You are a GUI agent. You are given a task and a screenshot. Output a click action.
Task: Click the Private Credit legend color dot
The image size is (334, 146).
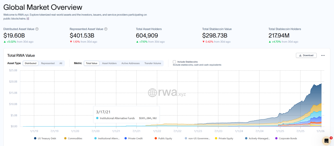pyautogui.click(x=126, y=138)
